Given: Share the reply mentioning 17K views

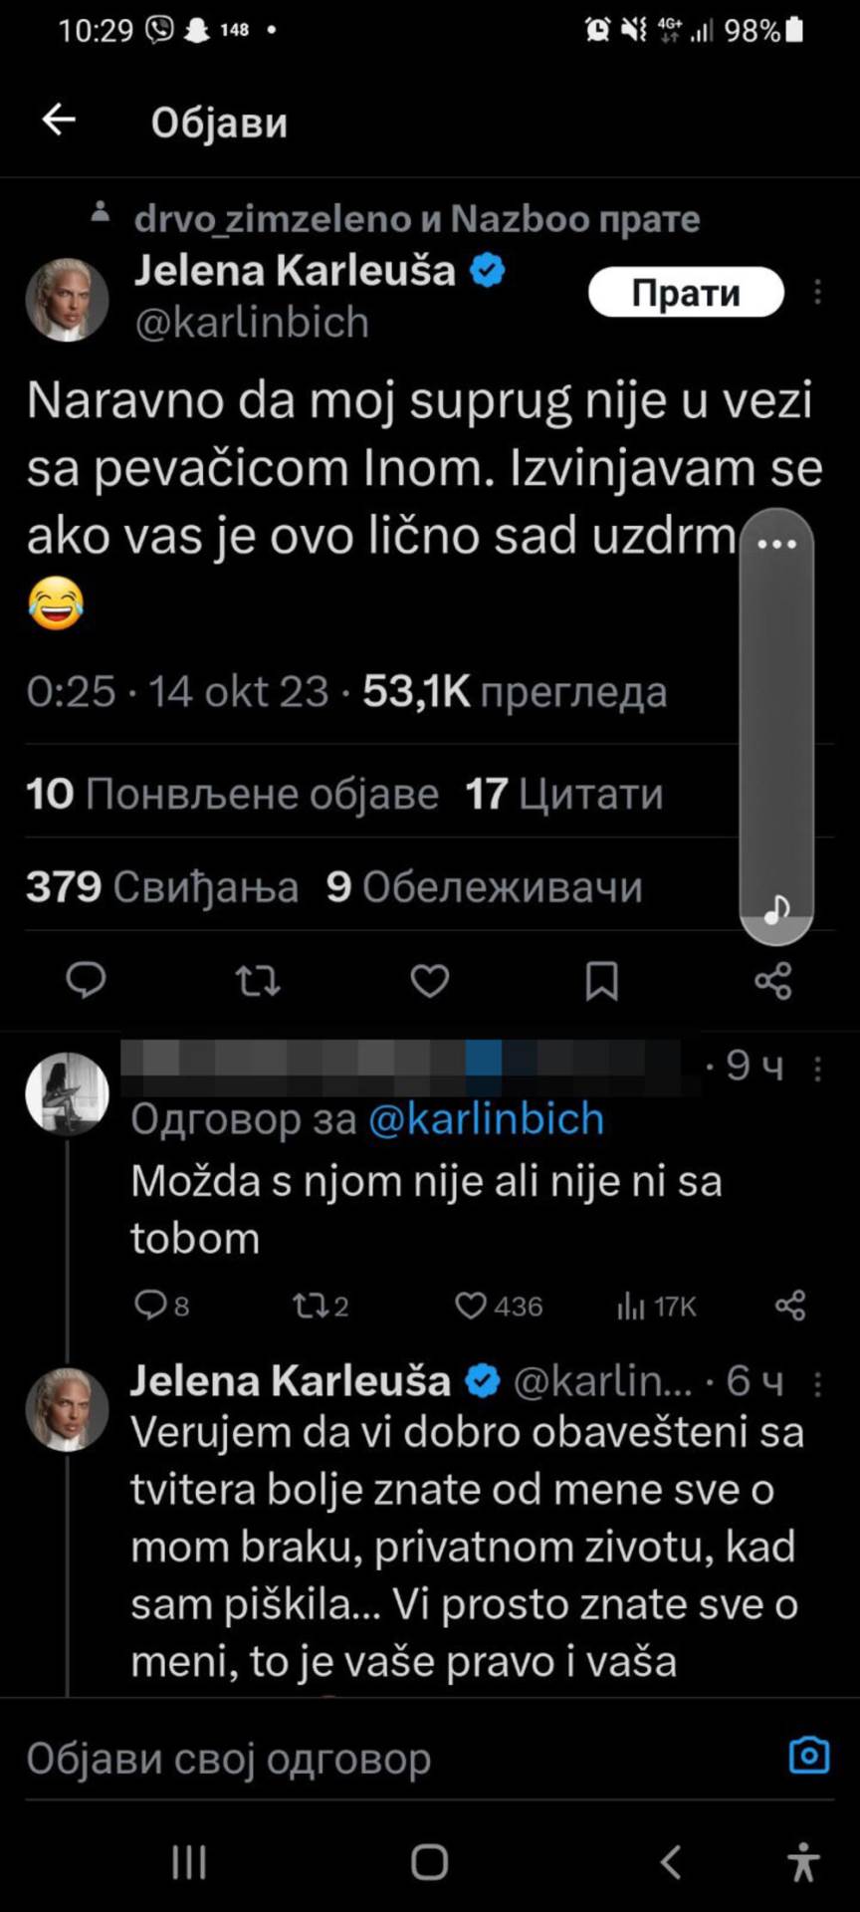Looking at the screenshot, I should pos(789,1306).
